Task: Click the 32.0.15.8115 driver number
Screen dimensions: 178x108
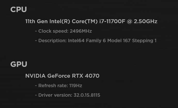Action: pyautogui.click(x=86, y=95)
